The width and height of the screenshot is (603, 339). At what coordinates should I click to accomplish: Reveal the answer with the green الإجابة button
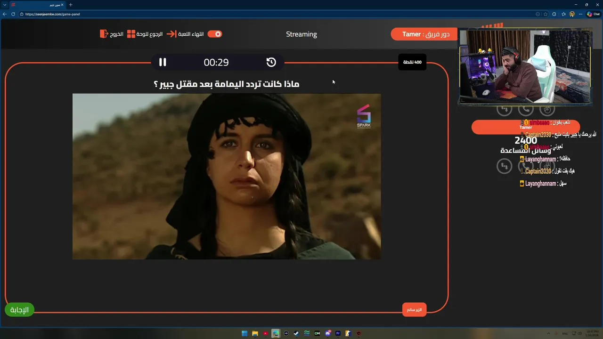click(19, 309)
